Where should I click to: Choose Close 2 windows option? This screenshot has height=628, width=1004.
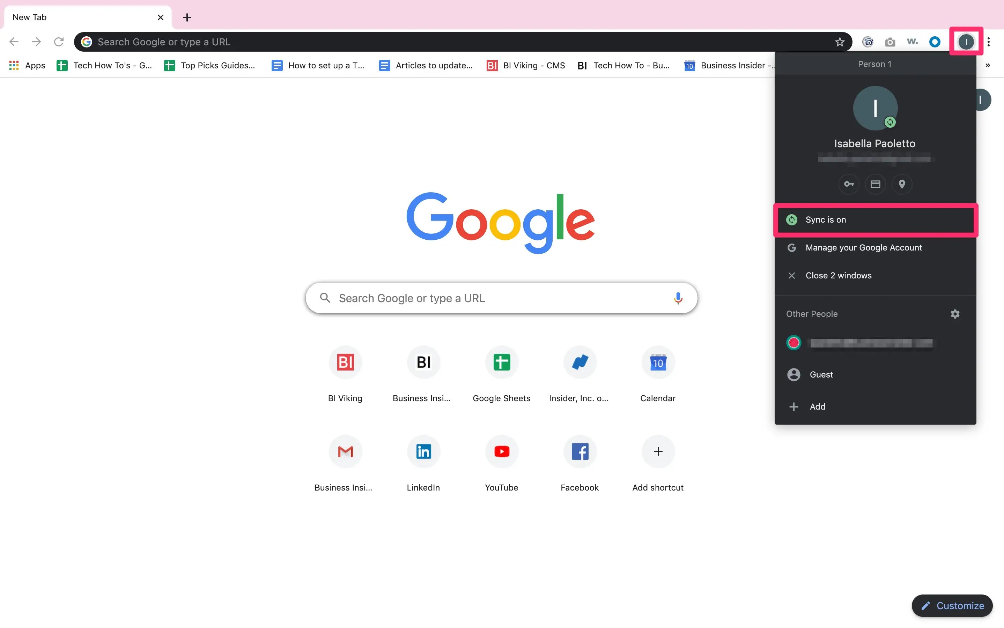click(x=838, y=275)
